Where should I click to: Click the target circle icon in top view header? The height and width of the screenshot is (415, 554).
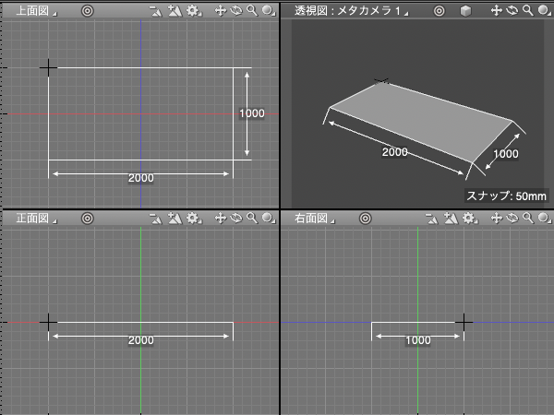tap(87, 11)
